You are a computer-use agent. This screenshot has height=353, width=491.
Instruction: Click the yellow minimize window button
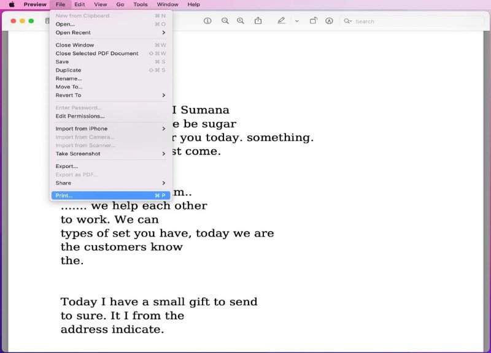[x=22, y=21]
